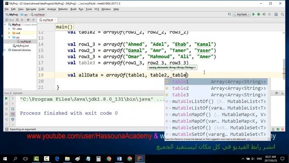The height and width of the screenshot is (163, 289).
Task: Click collapse all icon in Project panel
Action: (22, 20)
